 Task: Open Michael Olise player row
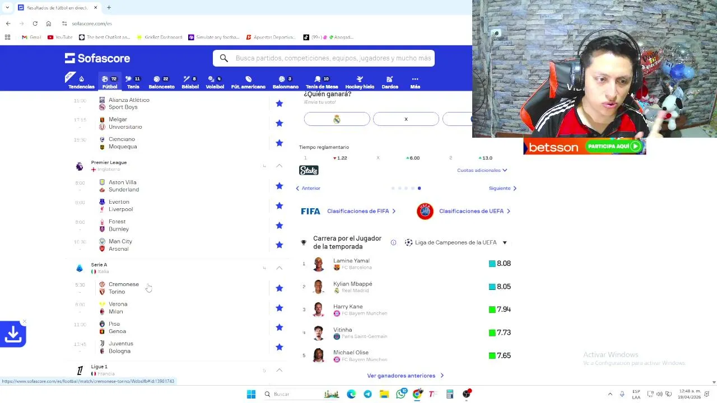(407, 355)
